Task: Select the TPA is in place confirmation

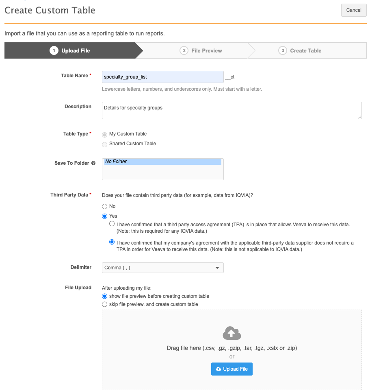Action: click(x=112, y=224)
